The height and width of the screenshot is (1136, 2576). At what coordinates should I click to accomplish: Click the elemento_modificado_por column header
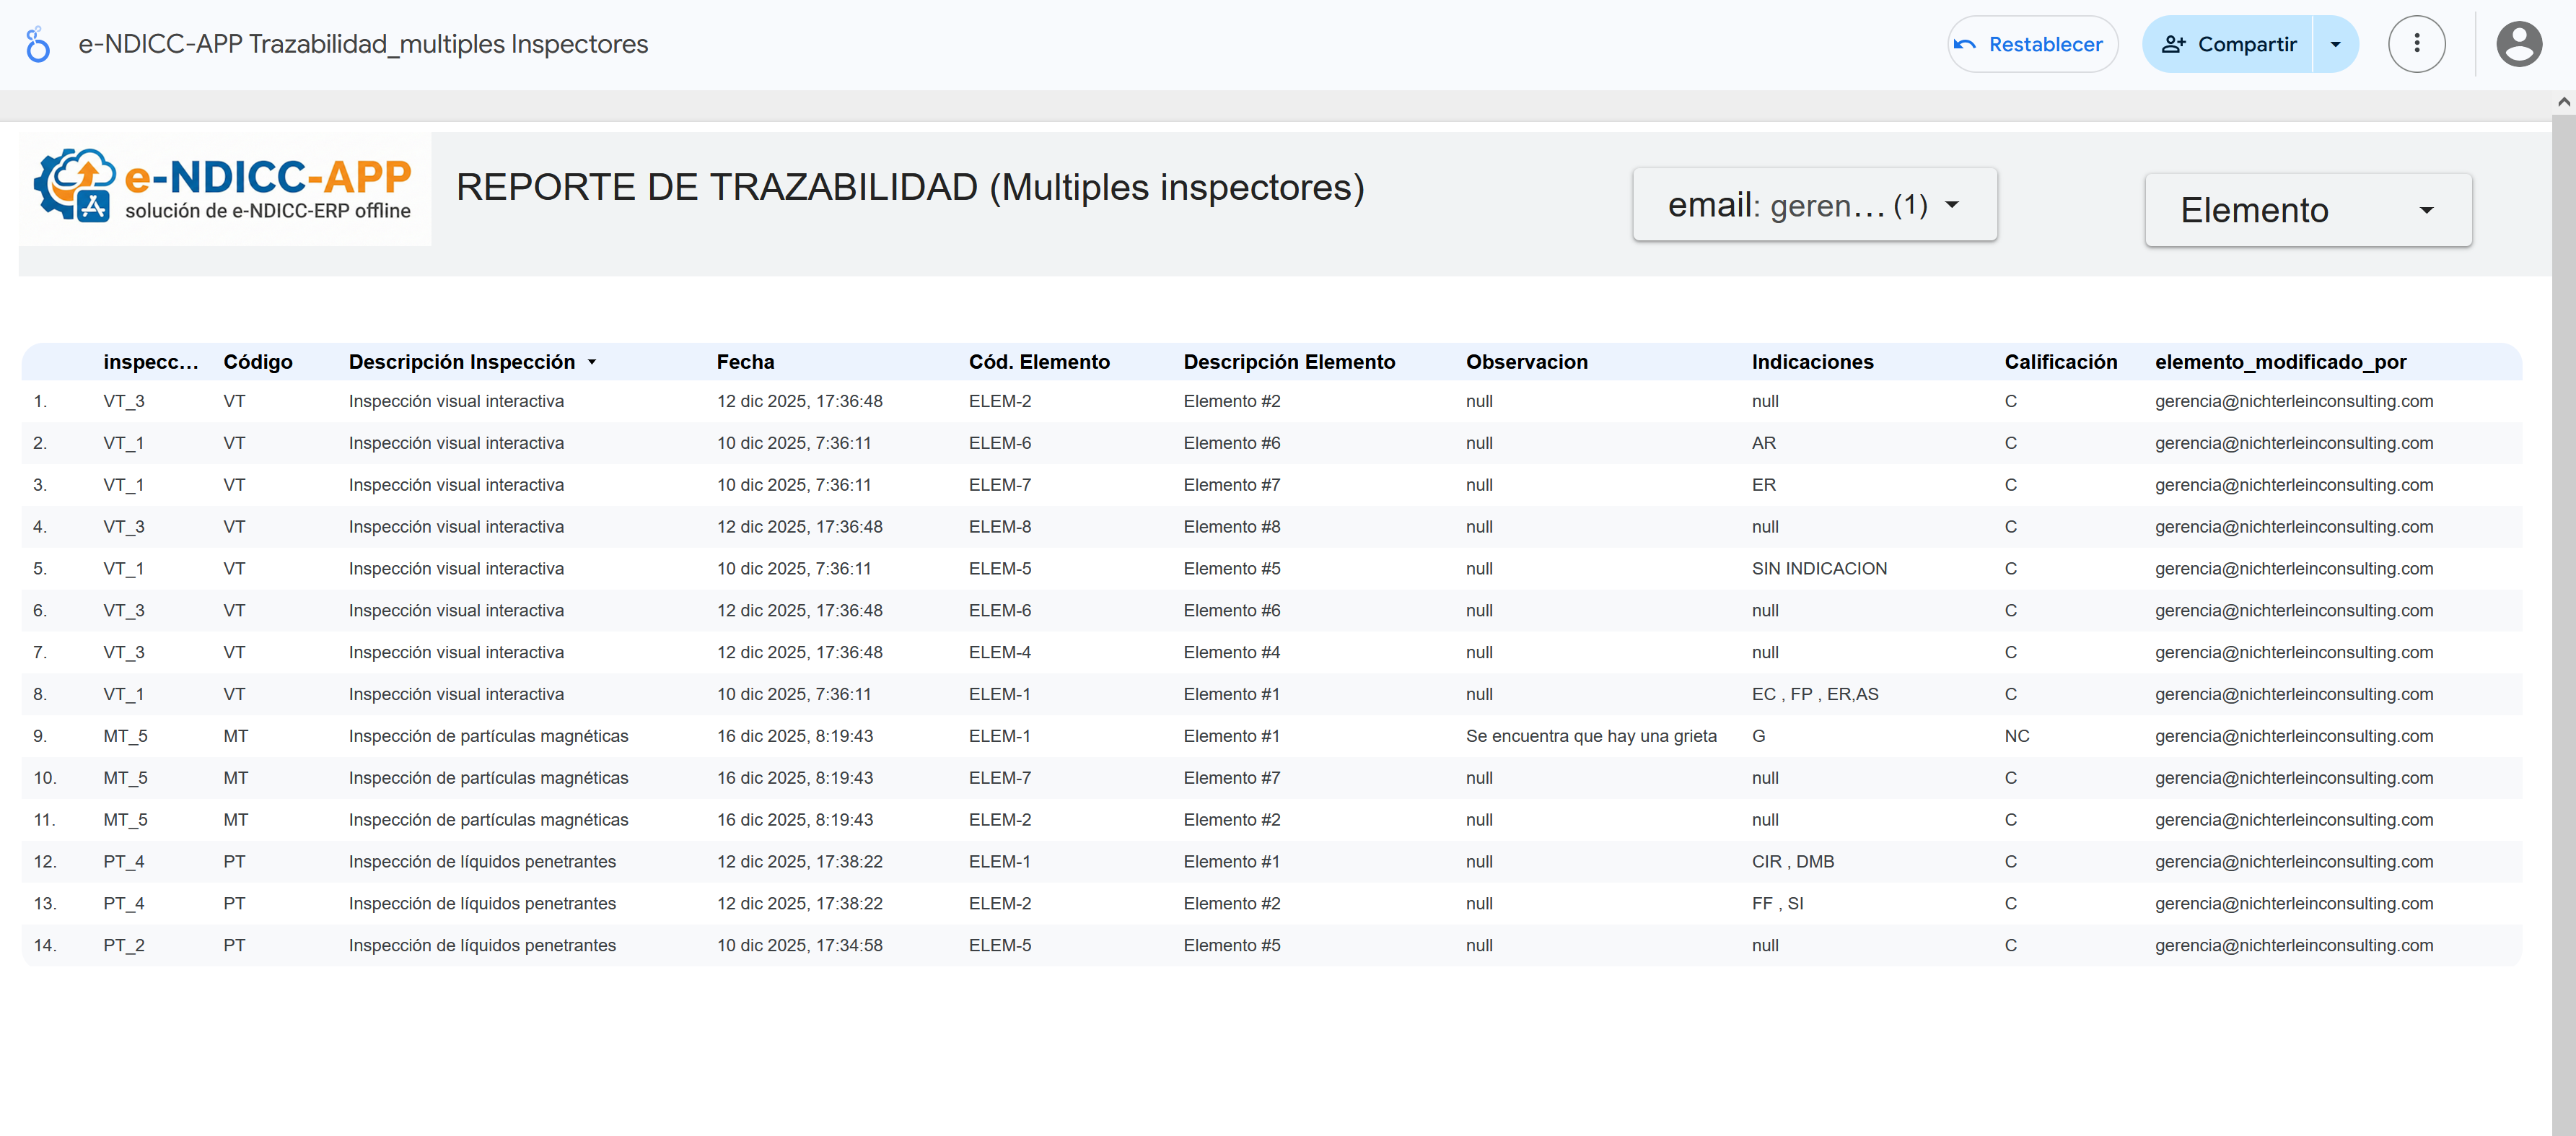tap(2280, 362)
